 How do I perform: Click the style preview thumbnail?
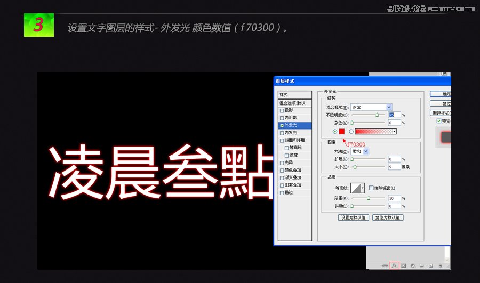pyautogui.click(x=444, y=138)
